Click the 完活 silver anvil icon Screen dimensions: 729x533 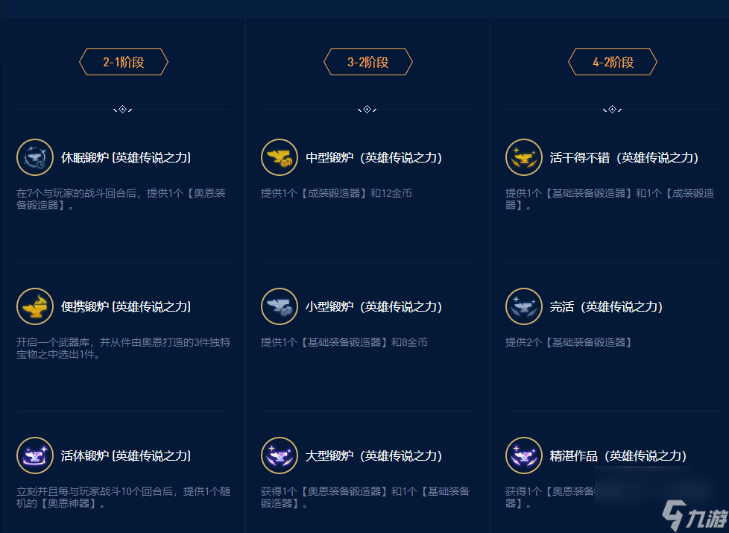coord(524,306)
